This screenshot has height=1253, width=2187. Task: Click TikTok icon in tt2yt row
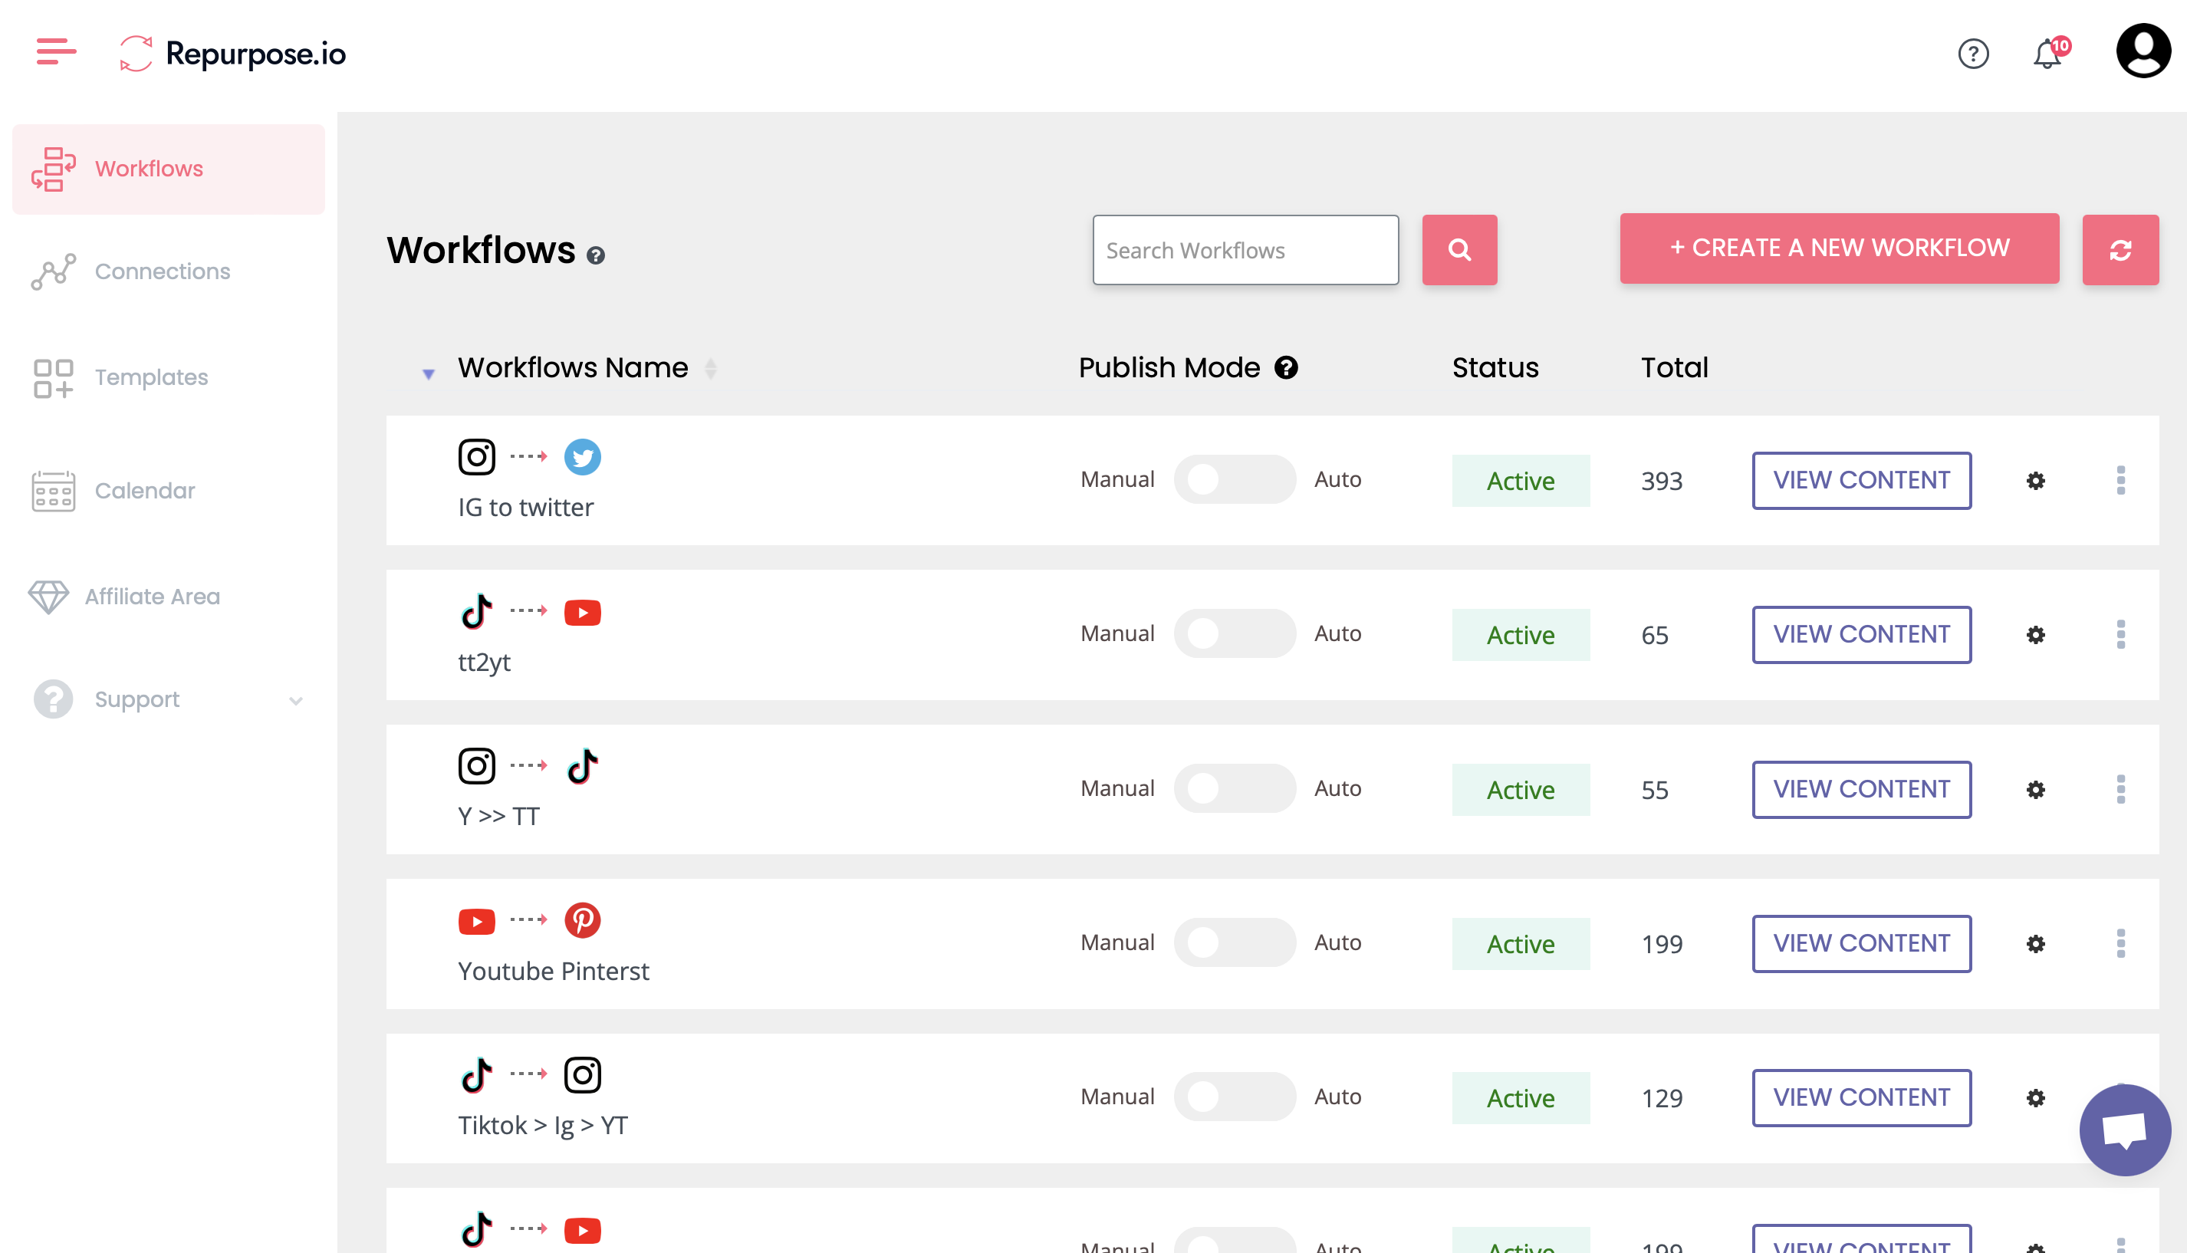477,611
